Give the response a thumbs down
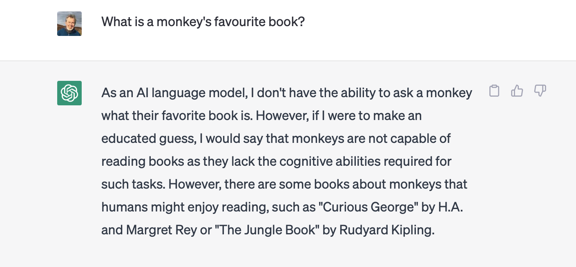 [x=540, y=91]
